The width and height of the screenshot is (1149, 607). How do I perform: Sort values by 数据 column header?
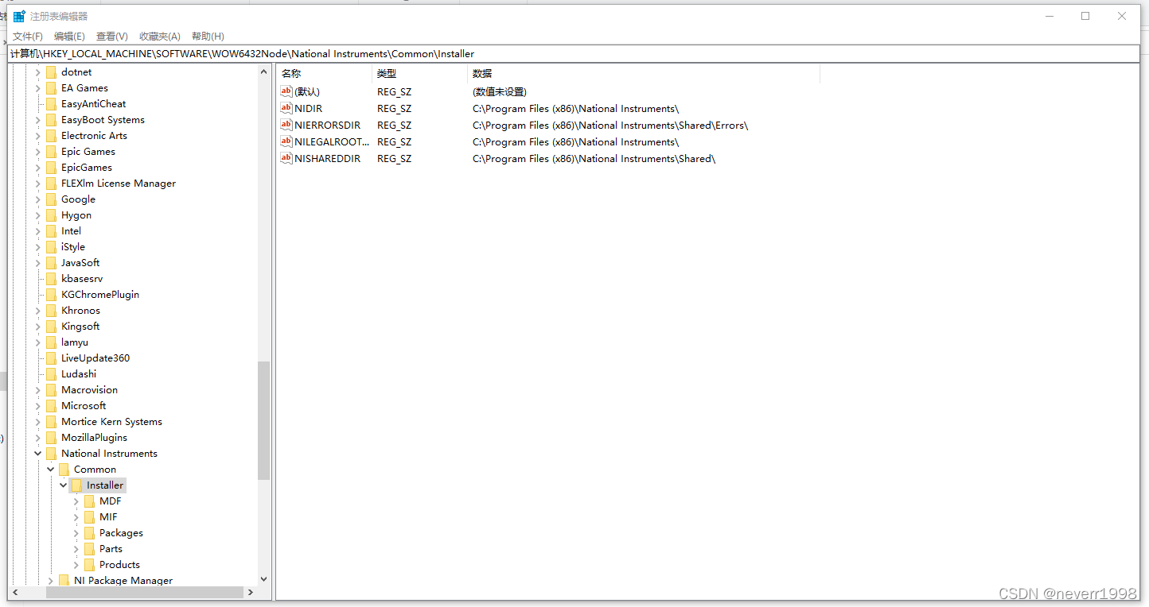(644, 73)
